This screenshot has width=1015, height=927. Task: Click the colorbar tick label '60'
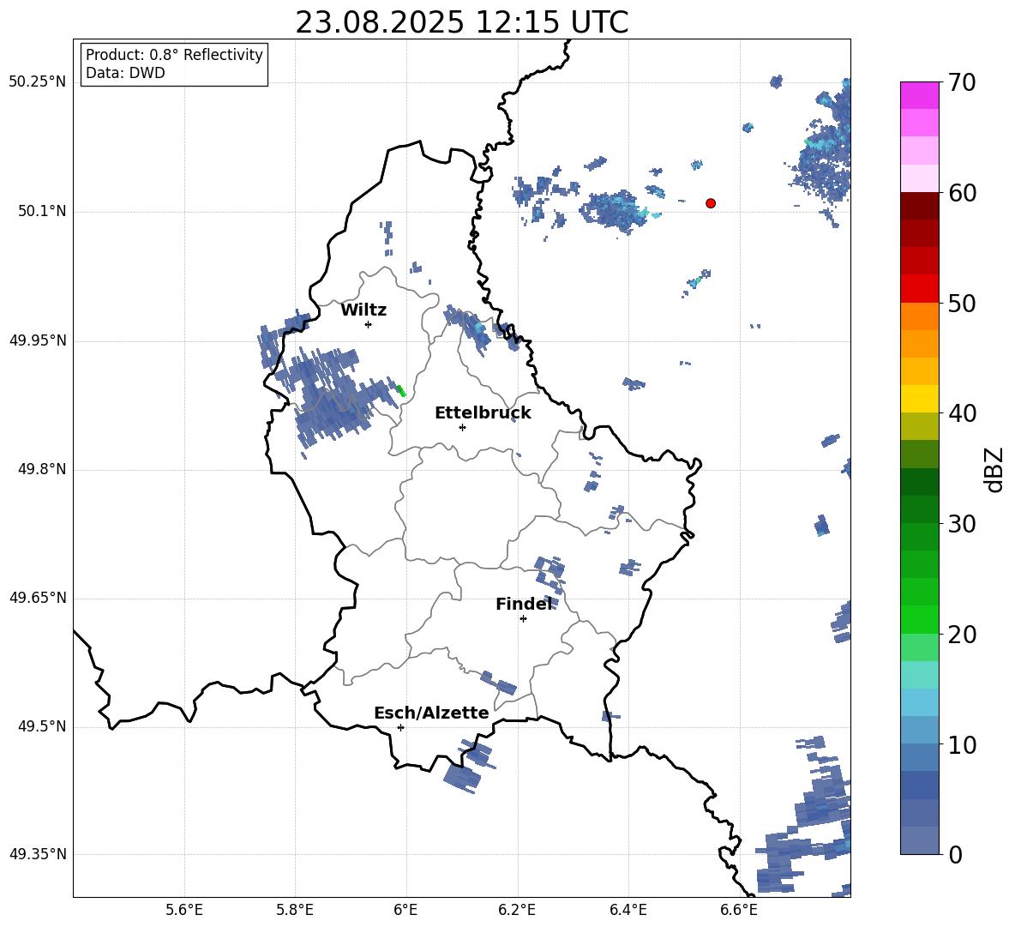pos(962,193)
